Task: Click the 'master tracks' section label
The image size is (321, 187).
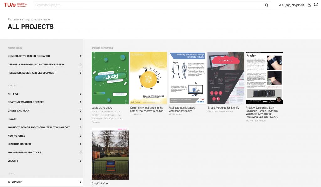Action: 15,48
